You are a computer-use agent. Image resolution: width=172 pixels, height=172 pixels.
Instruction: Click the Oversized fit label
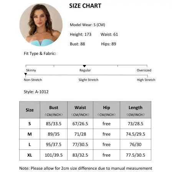(144, 70)
